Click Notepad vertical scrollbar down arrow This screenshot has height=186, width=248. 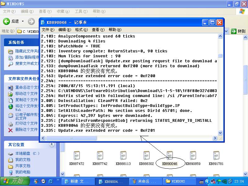pos(220,133)
